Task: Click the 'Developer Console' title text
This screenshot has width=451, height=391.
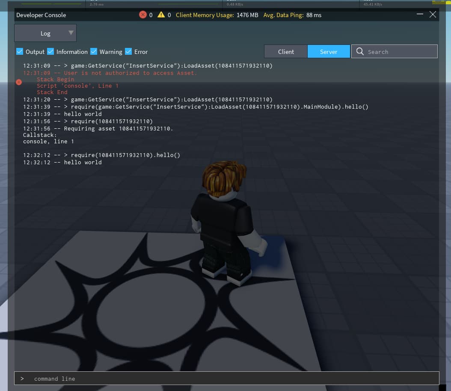Action: pos(41,15)
